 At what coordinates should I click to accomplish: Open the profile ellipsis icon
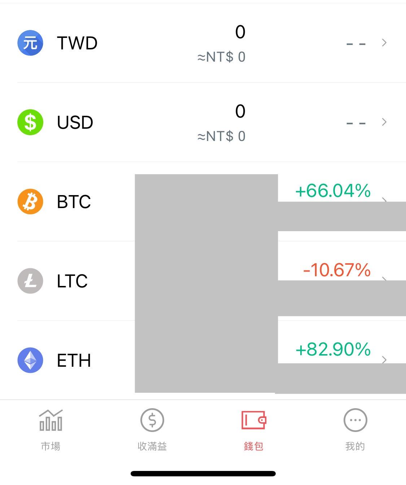355,420
